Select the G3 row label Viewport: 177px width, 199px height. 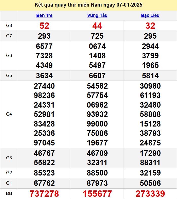(x=9, y=158)
